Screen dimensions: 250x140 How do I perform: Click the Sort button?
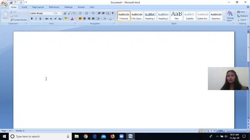coord(108,13)
